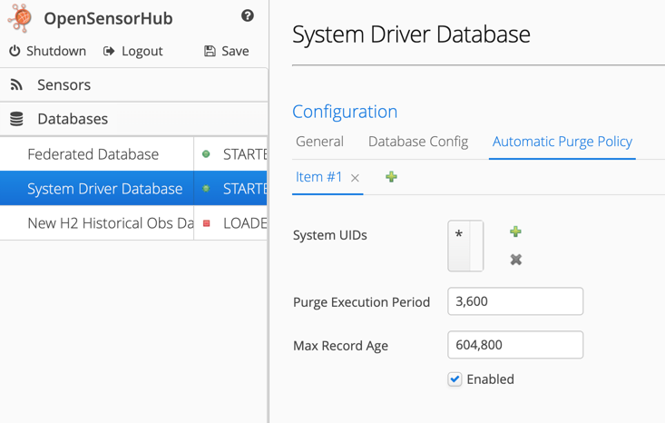Click the red status indicator for LOADED database
The width and height of the screenshot is (665, 423).
coord(207,223)
